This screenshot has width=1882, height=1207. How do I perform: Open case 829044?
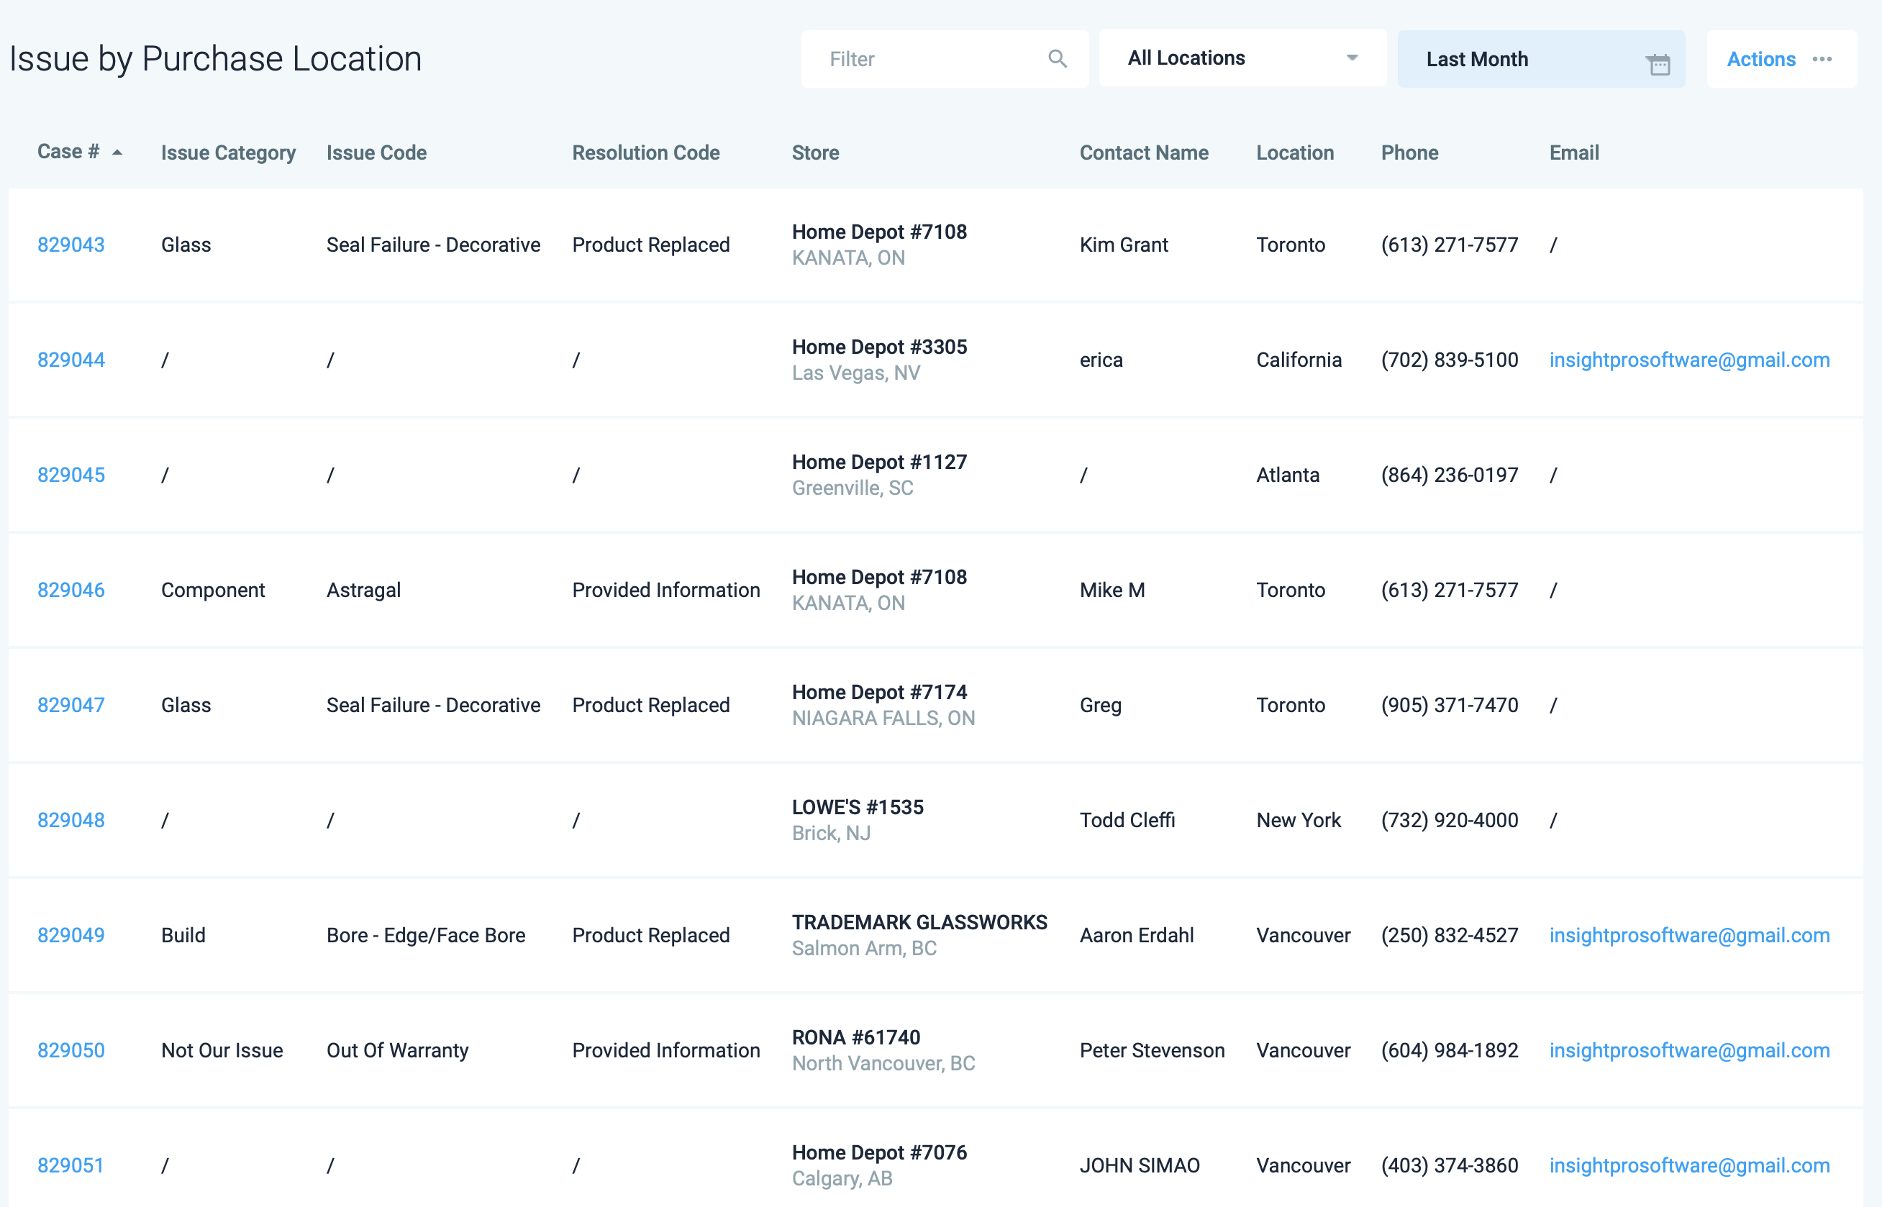click(x=71, y=360)
